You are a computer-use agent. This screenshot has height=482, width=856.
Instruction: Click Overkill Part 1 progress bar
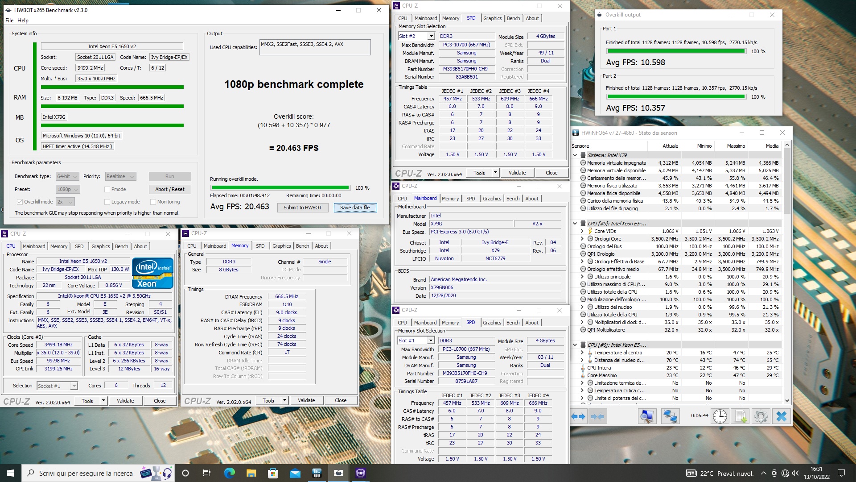pyautogui.click(x=676, y=51)
